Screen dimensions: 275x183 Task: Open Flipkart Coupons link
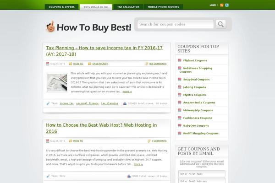coord(195,60)
